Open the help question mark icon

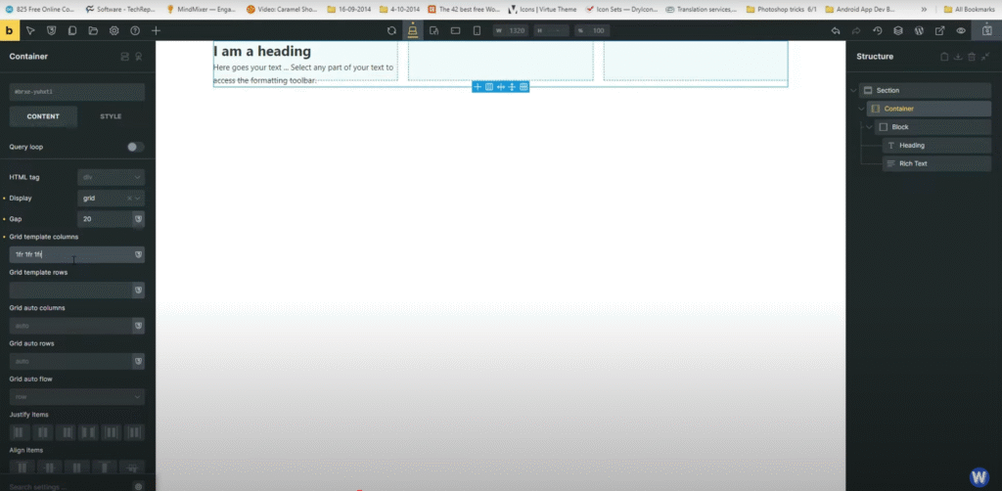[135, 30]
